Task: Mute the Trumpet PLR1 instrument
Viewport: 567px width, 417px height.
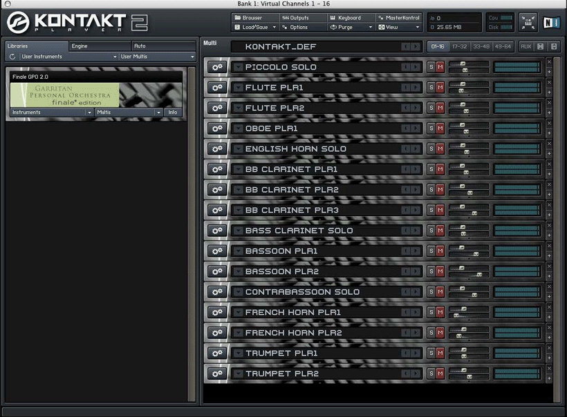Action: [x=440, y=353]
